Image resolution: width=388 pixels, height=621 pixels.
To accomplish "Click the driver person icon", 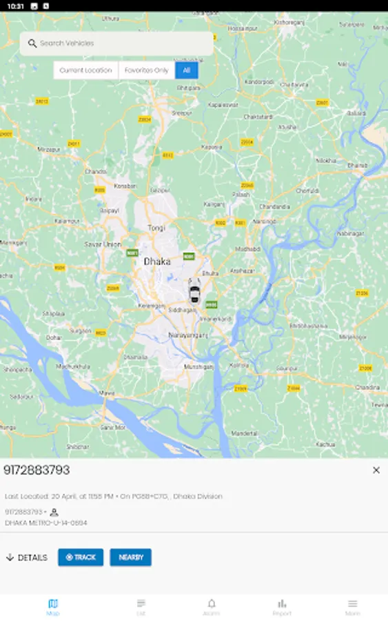I will point(54,512).
